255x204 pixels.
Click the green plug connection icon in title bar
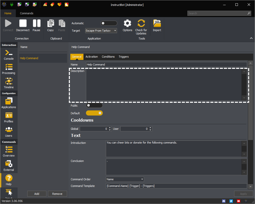tap(11, 5)
